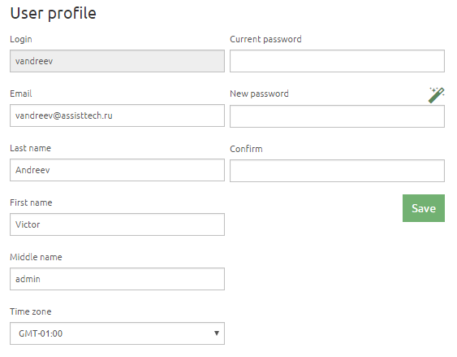Click the disabled Login field showing vandreev
Image resolution: width=457 pixels, height=357 pixels.
pos(117,61)
